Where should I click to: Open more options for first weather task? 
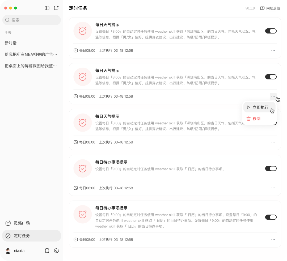tap(273, 50)
